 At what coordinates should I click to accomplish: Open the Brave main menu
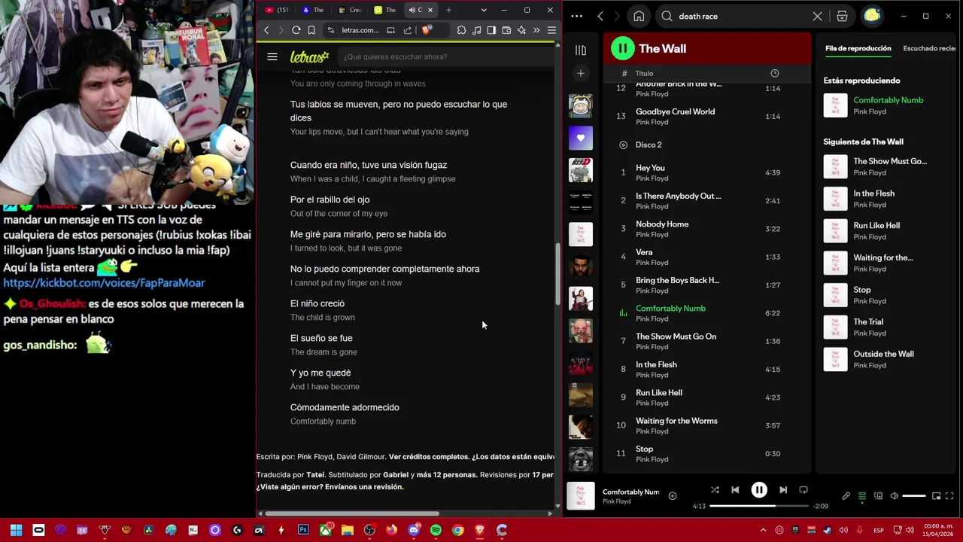pos(551,30)
